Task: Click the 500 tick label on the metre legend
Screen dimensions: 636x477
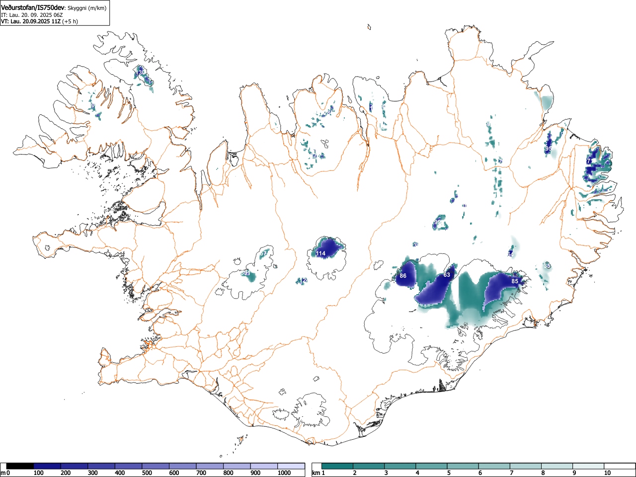Action: click(x=147, y=473)
